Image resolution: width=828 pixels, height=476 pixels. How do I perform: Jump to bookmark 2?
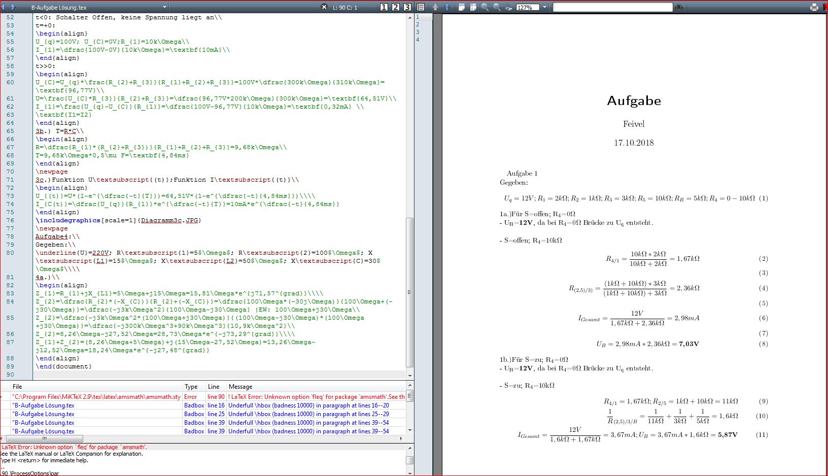coord(396,7)
